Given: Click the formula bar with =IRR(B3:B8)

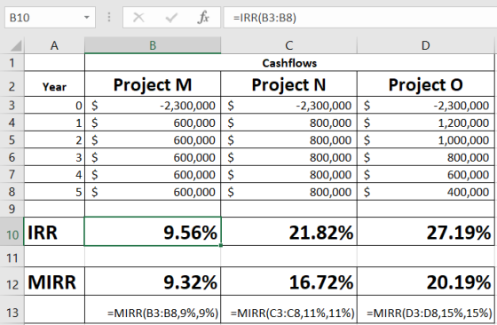Looking at the screenshot, I should [360, 18].
